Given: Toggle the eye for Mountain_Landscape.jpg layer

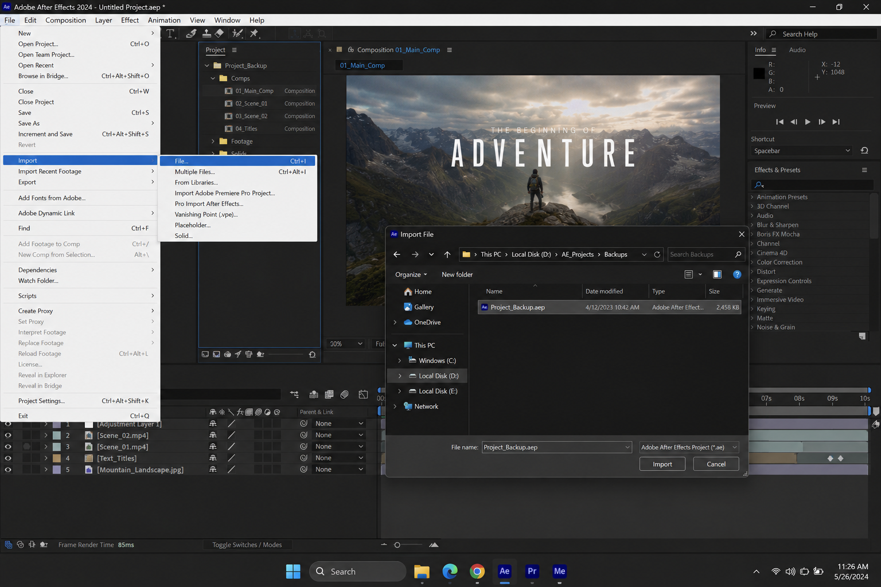Looking at the screenshot, I should [8, 469].
